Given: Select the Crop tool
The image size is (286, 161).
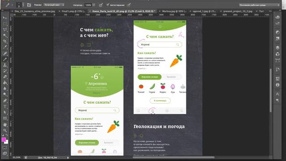Looking at the screenshot, I should coord(5,41).
